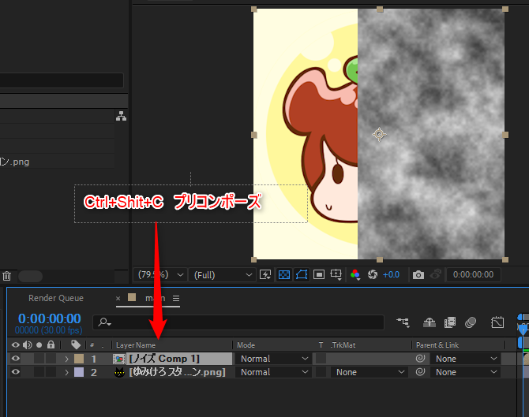Click preview time 0:00:00:00 in viewer
Screen dimensions: 529x417
click(473, 274)
